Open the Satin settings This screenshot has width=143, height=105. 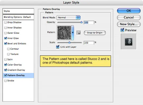click(x=10, y=59)
